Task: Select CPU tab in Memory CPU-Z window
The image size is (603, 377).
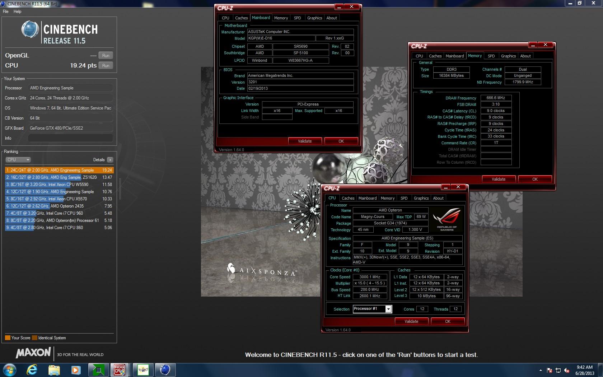Action: 419,56
